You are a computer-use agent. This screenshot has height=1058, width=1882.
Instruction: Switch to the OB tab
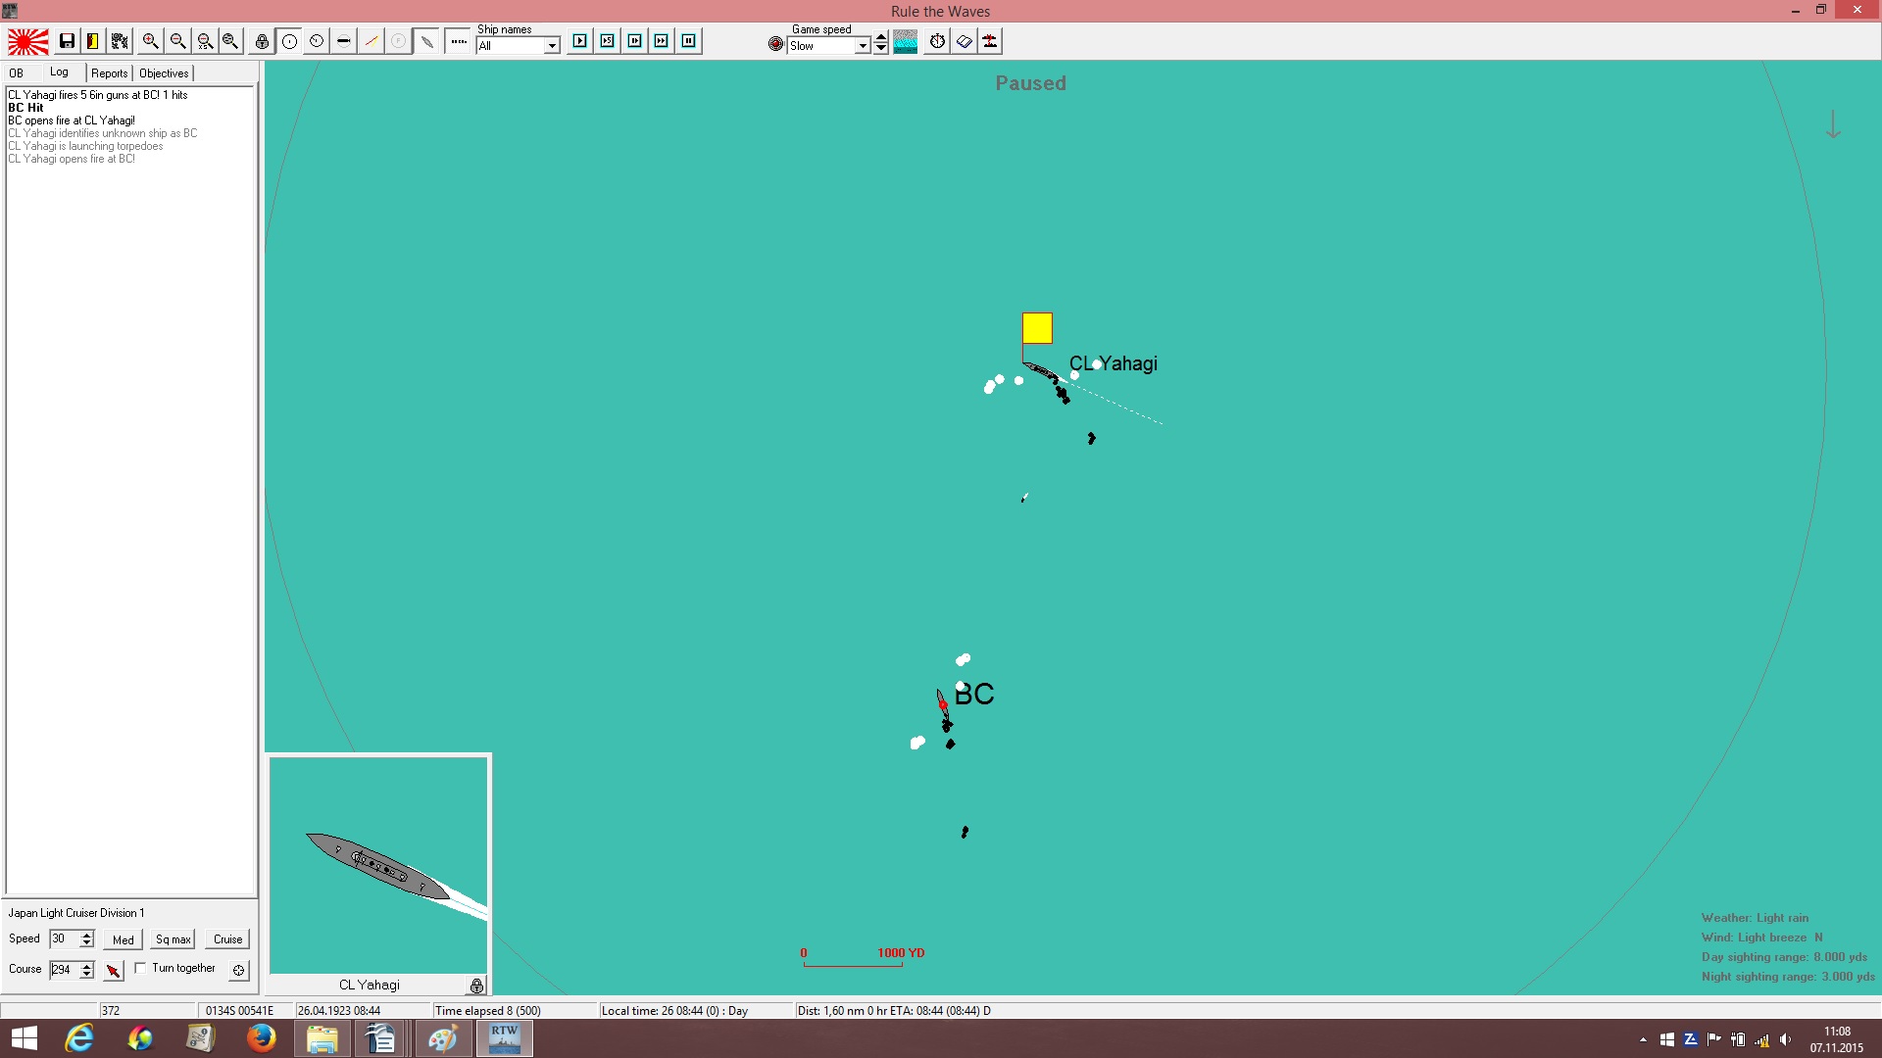pos(17,73)
